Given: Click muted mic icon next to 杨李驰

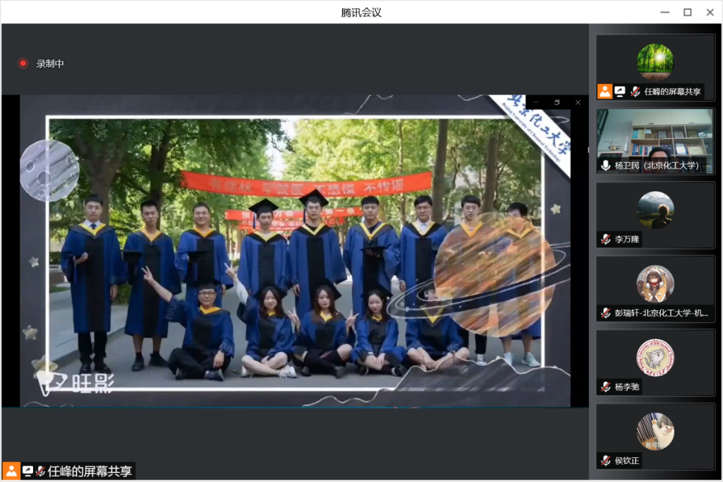Looking at the screenshot, I should 606,387.
